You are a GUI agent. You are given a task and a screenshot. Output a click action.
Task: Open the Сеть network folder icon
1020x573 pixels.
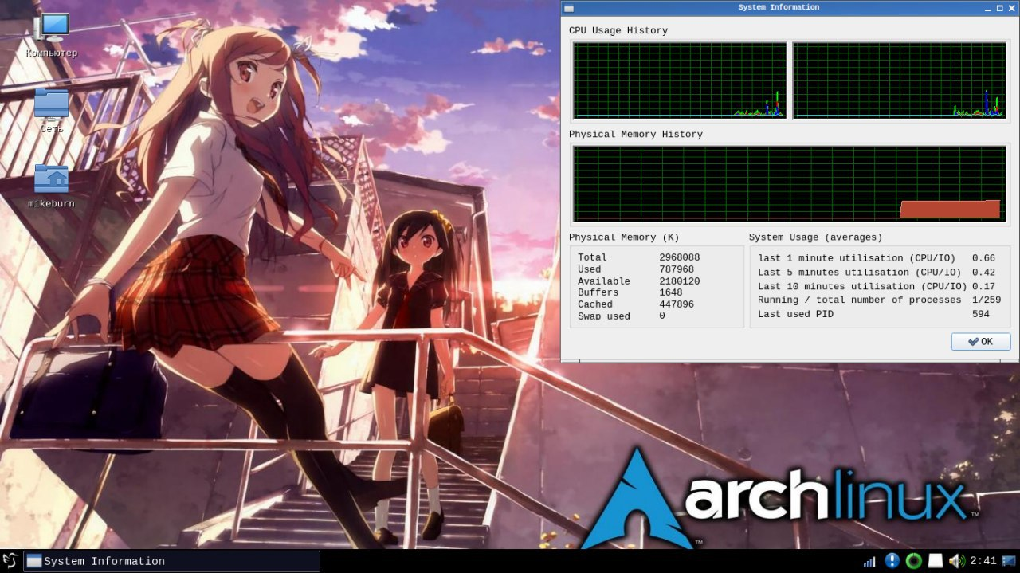[52, 111]
